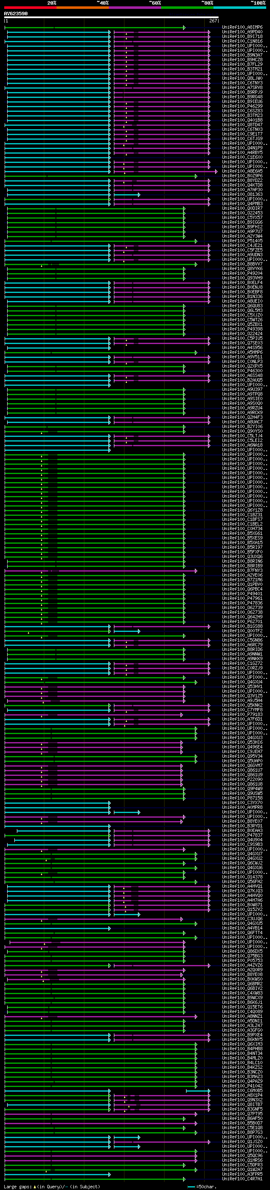Open hit UniRef100_C1N816

[242, 41]
